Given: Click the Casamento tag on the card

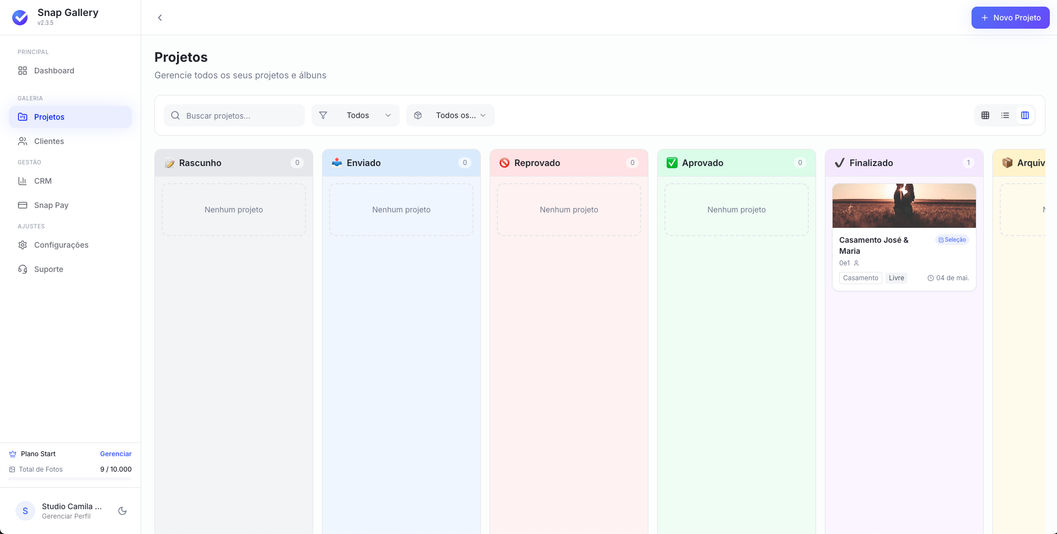Looking at the screenshot, I should coord(861,278).
